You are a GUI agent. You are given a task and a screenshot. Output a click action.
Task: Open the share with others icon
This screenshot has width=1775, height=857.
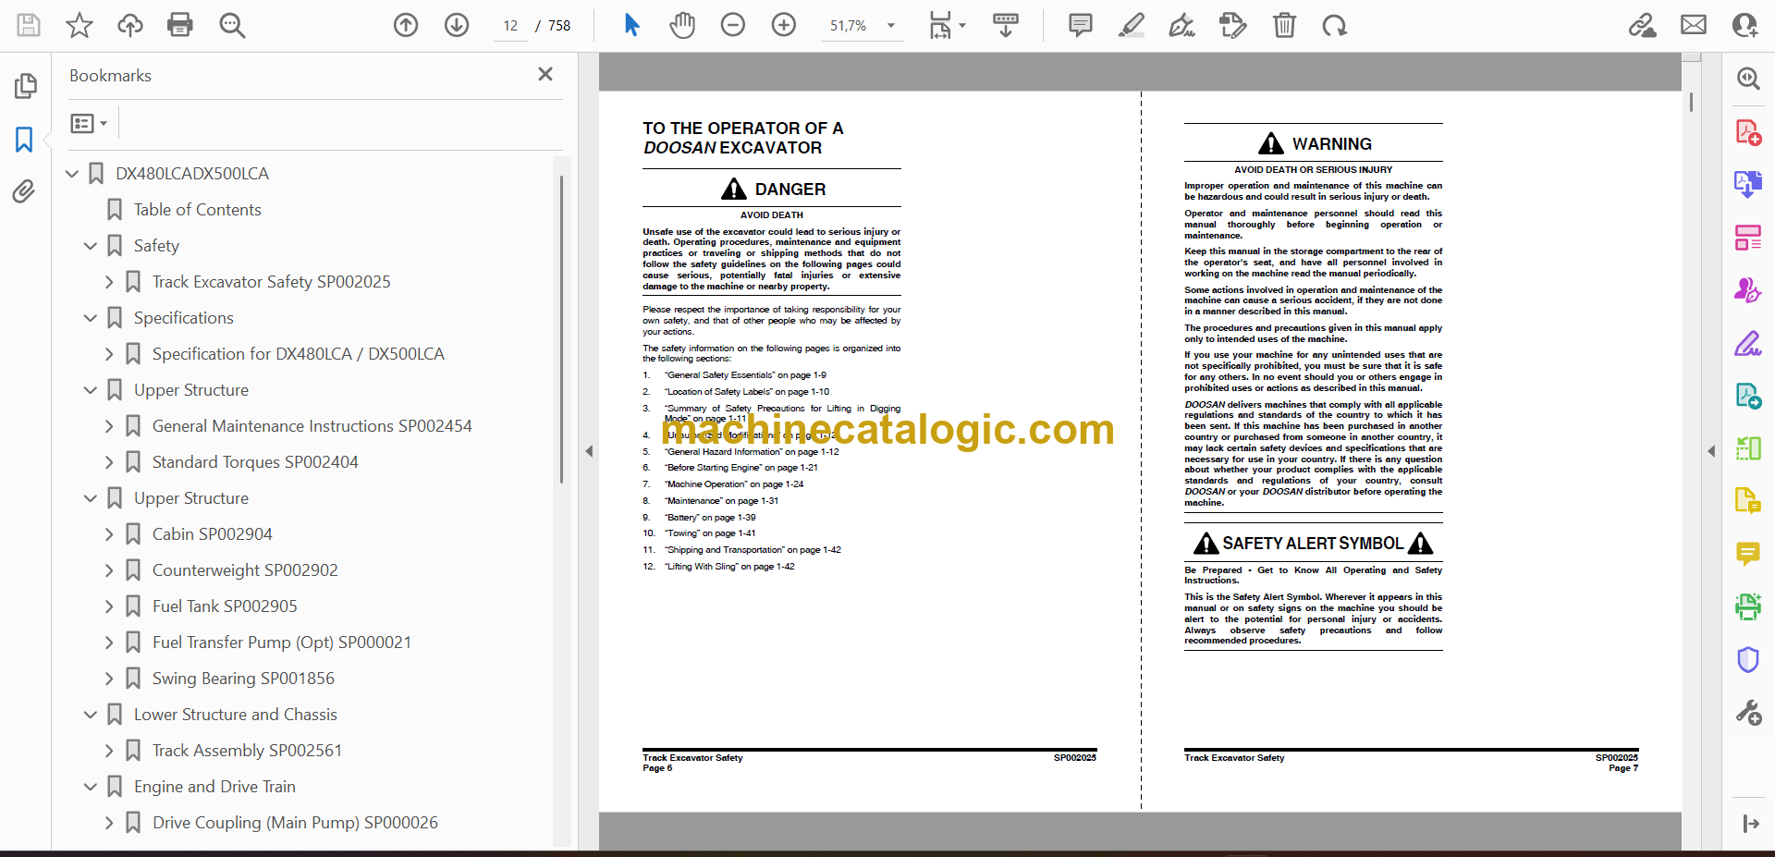pos(1744,25)
